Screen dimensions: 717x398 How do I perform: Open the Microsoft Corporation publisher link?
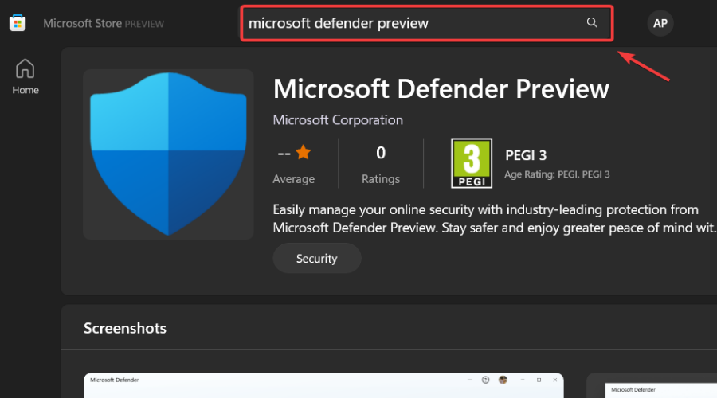[338, 120]
